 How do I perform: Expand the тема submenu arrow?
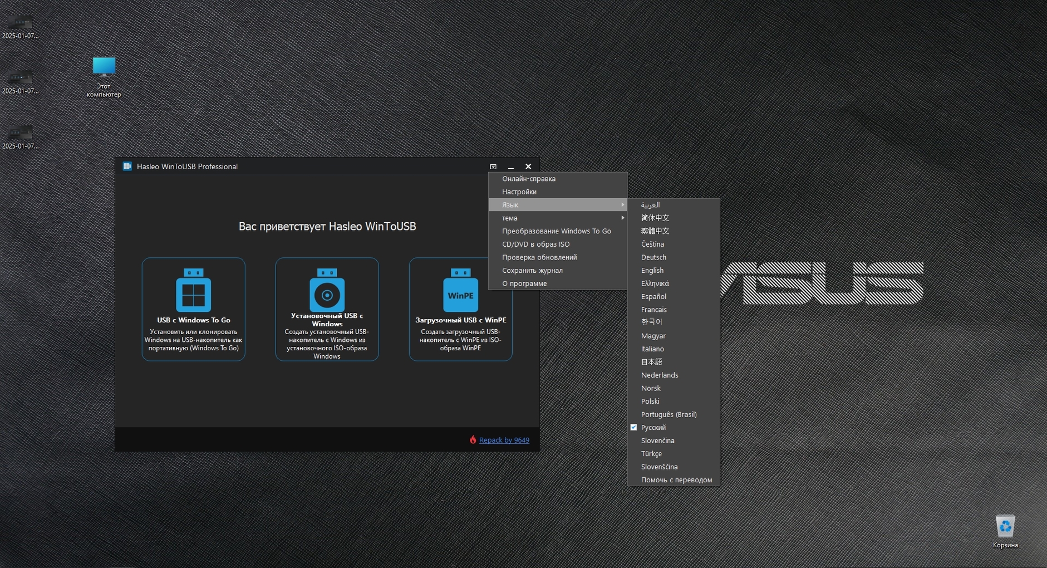click(622, 218)
